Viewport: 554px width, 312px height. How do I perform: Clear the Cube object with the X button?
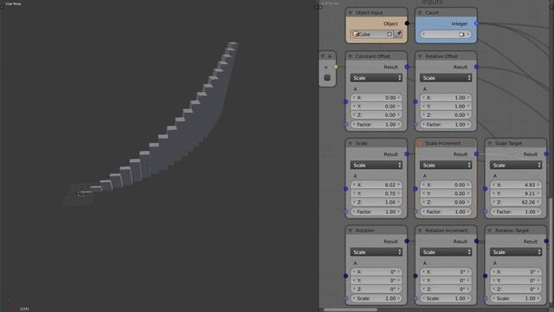(x=389, y=35)
